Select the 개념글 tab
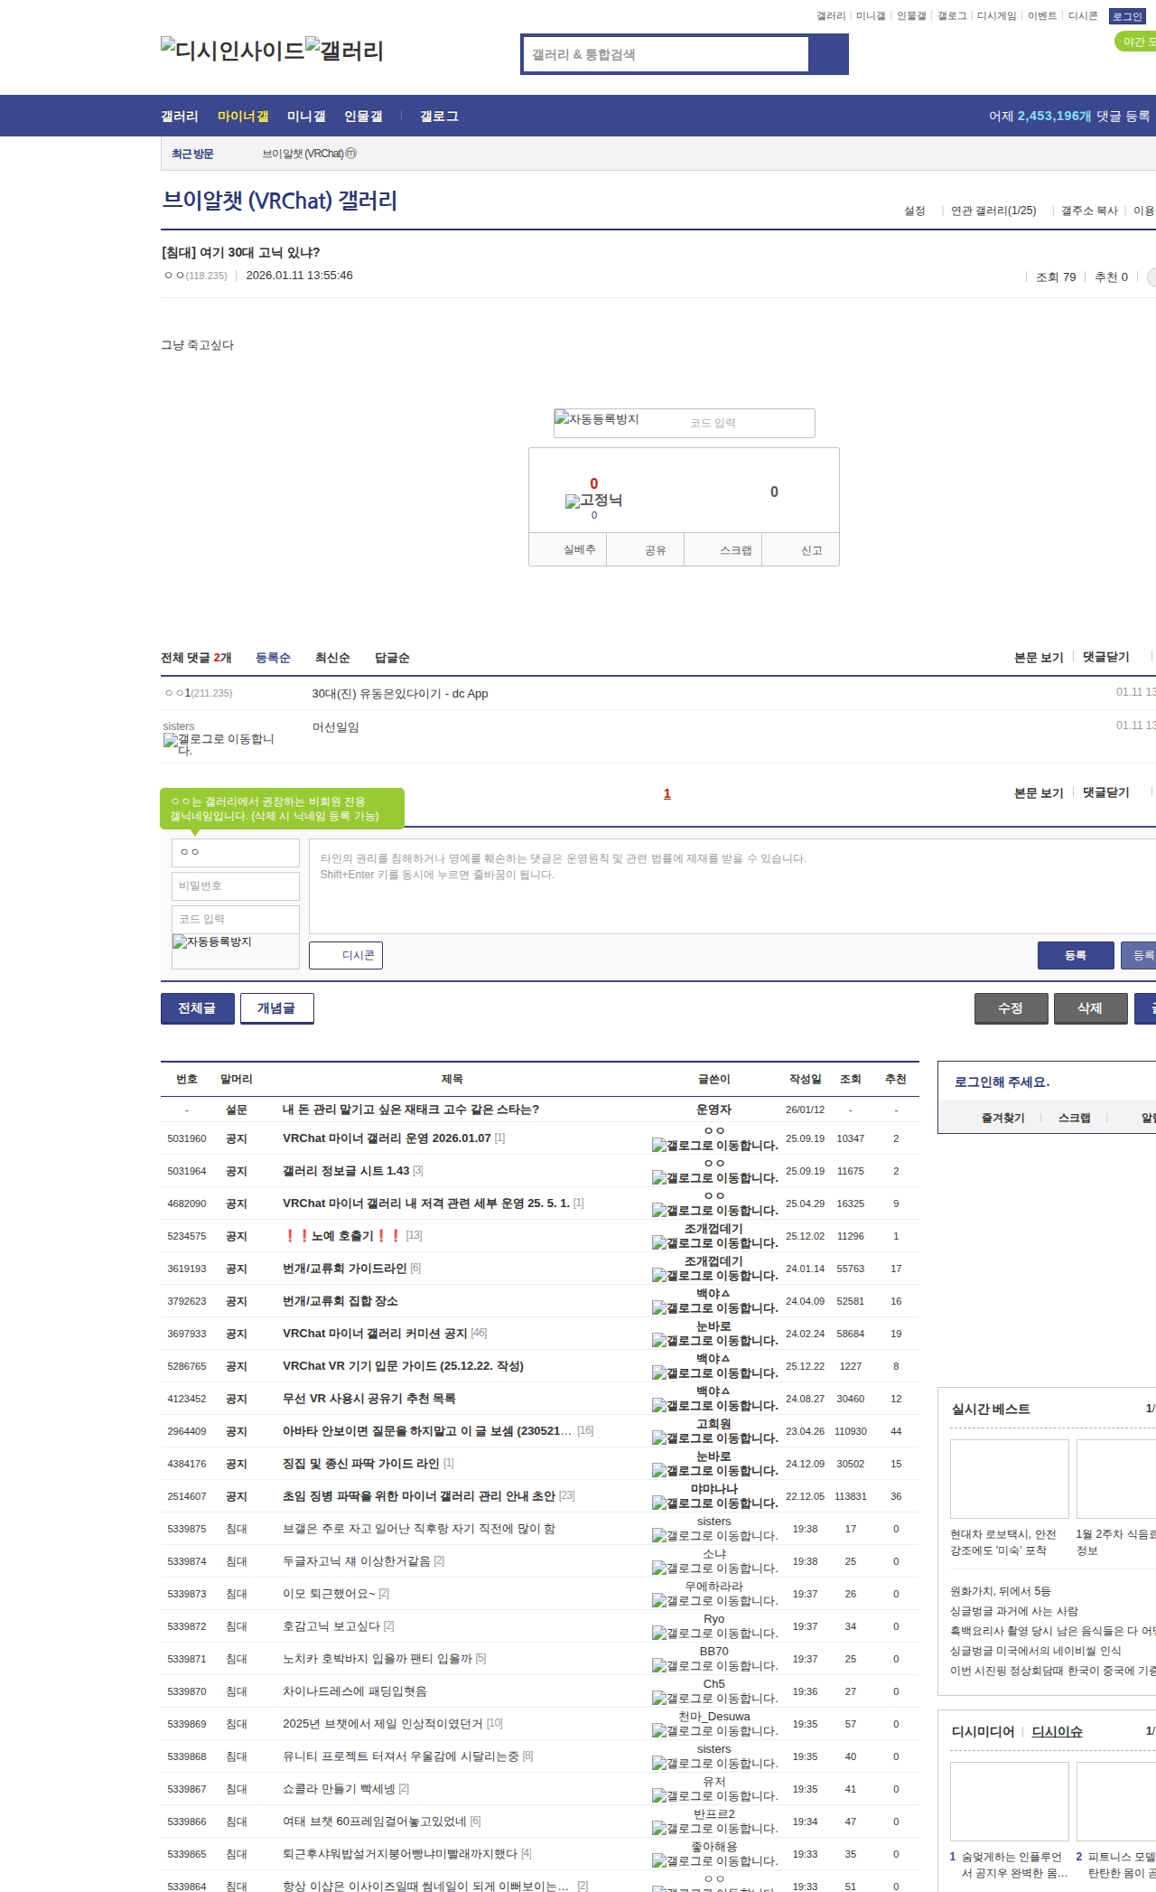 276,1008
